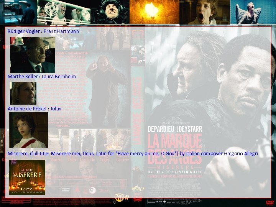This screenshot has height=207, width=276.
Task: Click the Antoine de Prekel choirboy photo
Action: pos(29,130)
